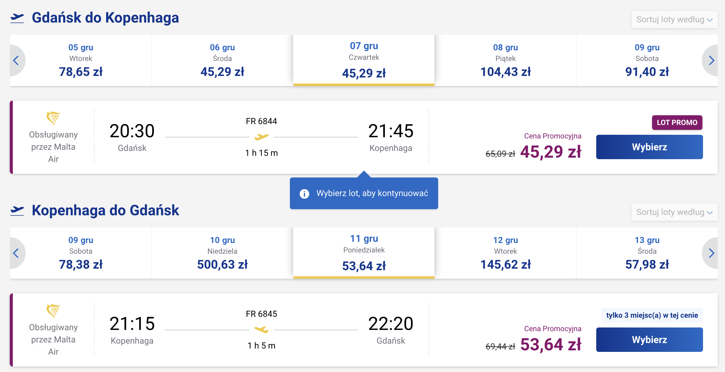Click the departing plane icon beside Gdańsk do Kopenhaga
This screenshot has width=725, height=372.
tap(17, 18)
